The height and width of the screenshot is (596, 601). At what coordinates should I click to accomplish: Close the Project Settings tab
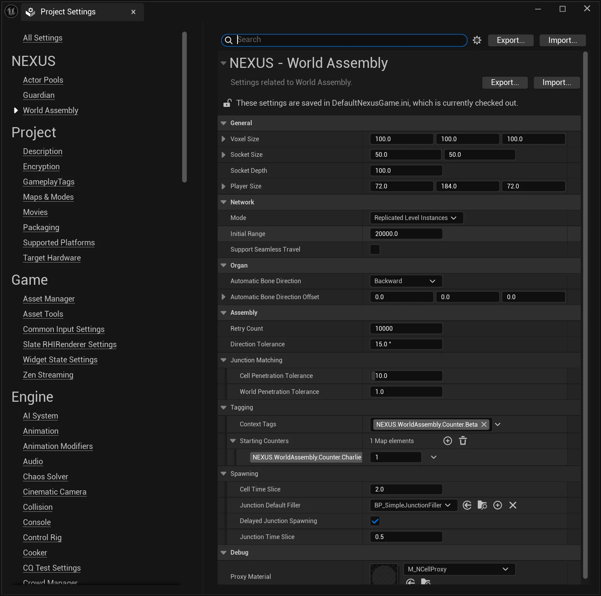point(133,12)
